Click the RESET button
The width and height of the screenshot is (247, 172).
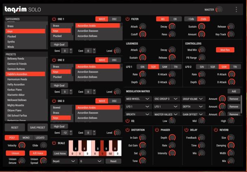point(15,127)
